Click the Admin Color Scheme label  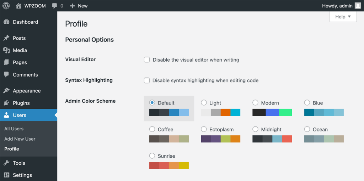click(x=90, y=101)
